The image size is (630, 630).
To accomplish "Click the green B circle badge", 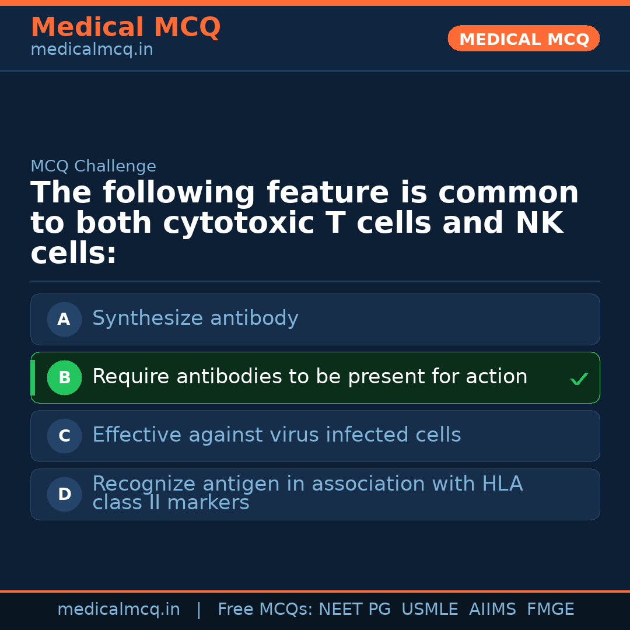I will click(x=64, y=377).
